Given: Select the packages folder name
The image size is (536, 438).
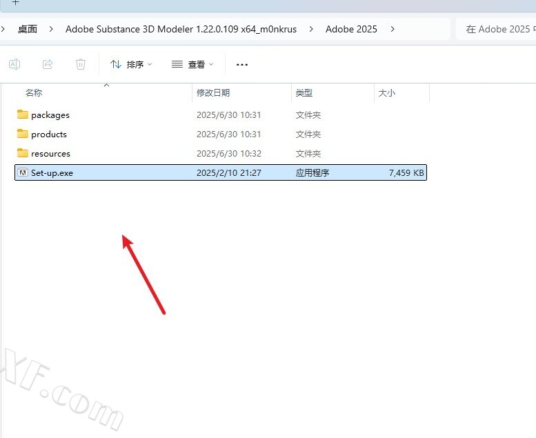Looking at the screenshot, I should click(x=50, y=115).
